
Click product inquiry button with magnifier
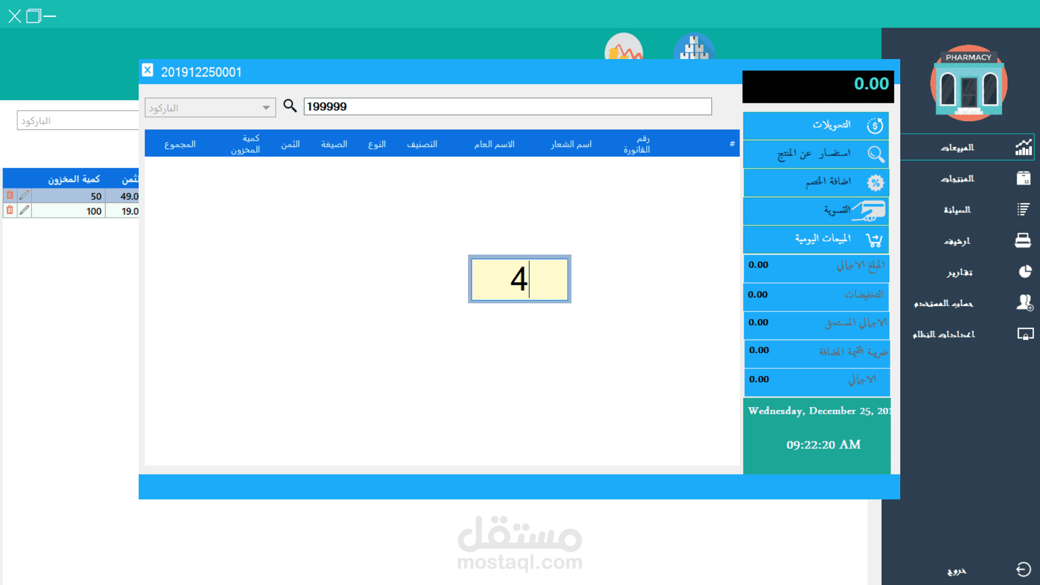tap(816, 154)
